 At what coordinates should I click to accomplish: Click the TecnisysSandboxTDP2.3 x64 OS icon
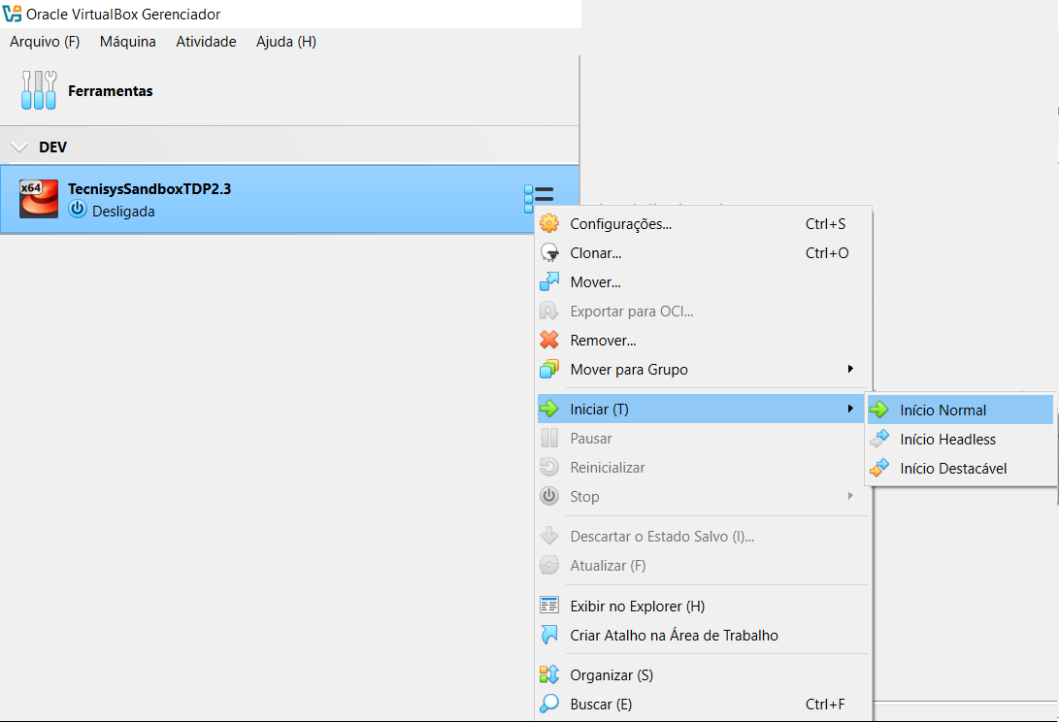[x=39, y=199]
